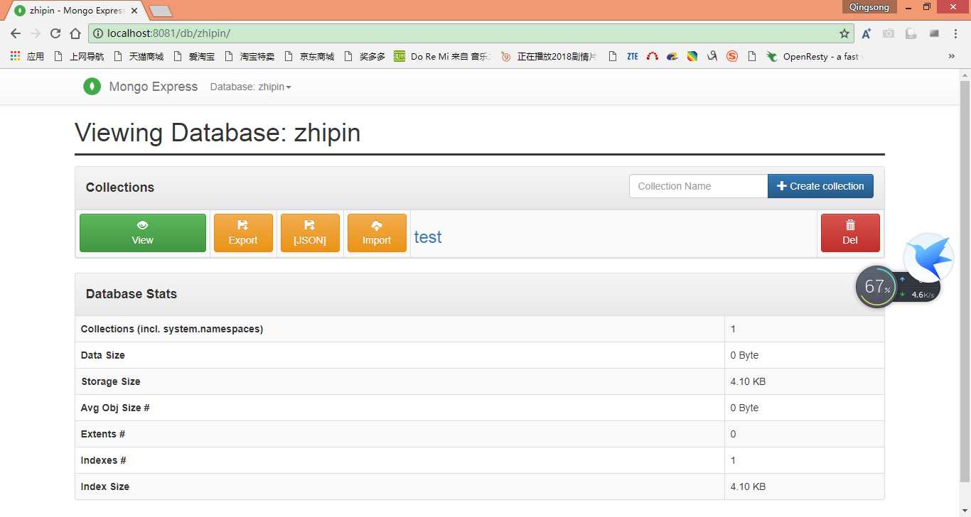971x517 pixels.
Task: Close the zhipin - Mongo Express tab
Action: 134,11
